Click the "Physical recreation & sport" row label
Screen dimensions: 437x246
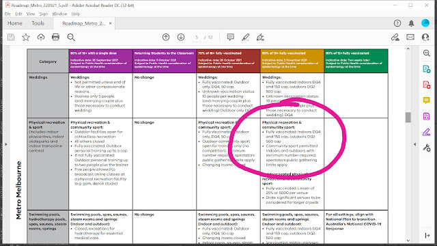tap(47, 124)
